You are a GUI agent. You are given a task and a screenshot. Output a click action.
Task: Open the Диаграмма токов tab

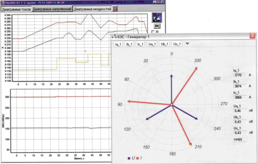pos(16,9)
